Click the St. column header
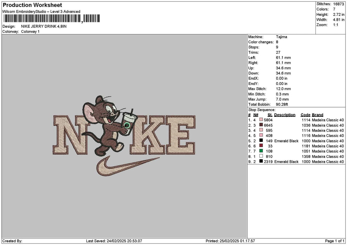Screen dimensions: 347x245 click(x=270, y=115)
